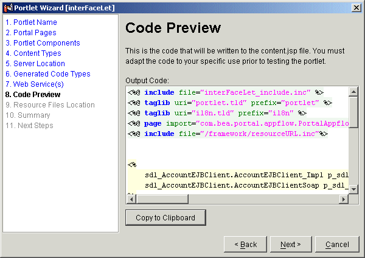365x258 pixels.
Task: Go to step 1. Portlet Name
Action: (31, 22)
